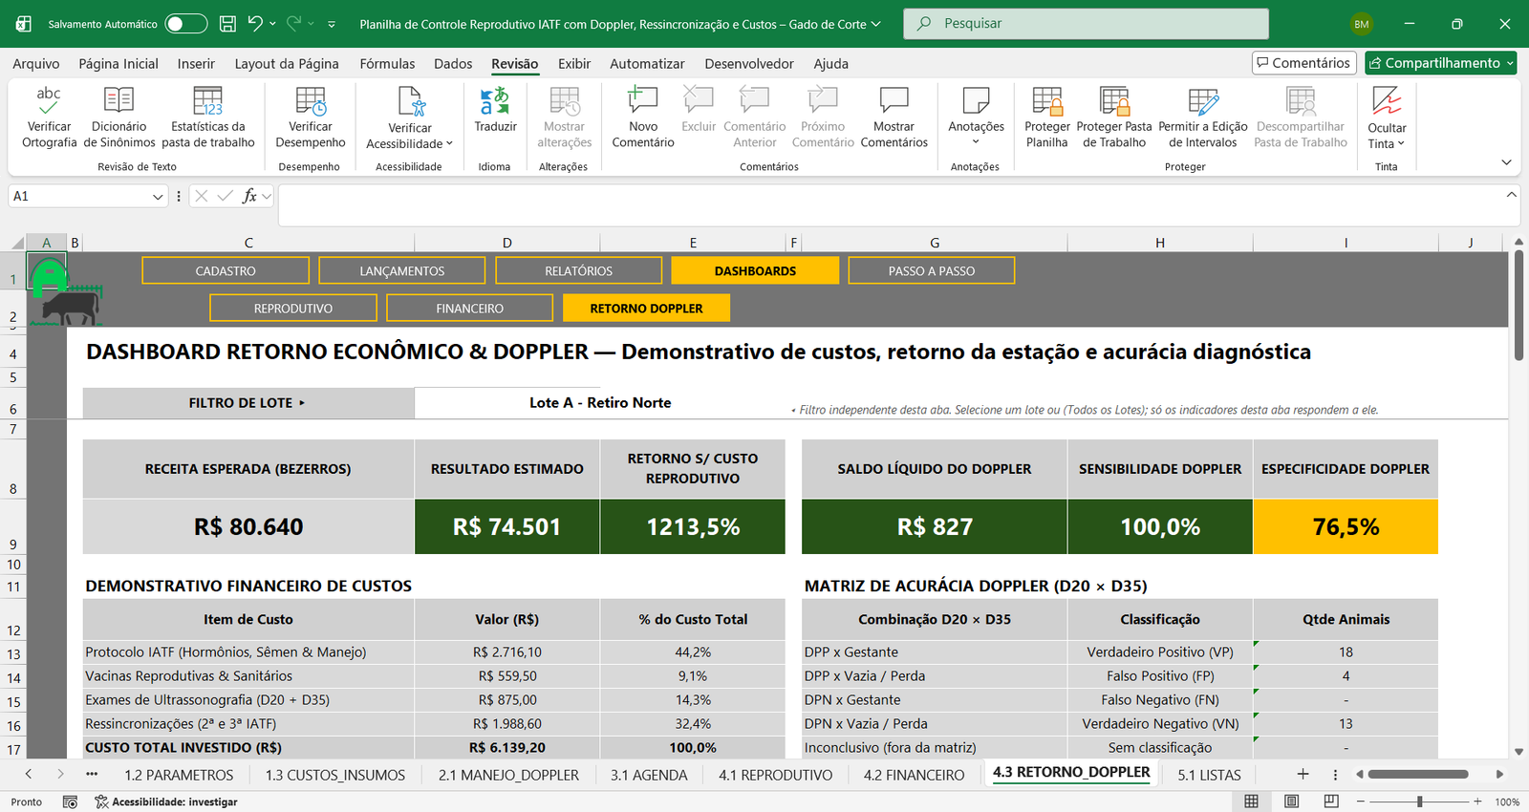Expand the Name Box dropdown arrow
The image size is (1529, 812).
pos(158,197)
